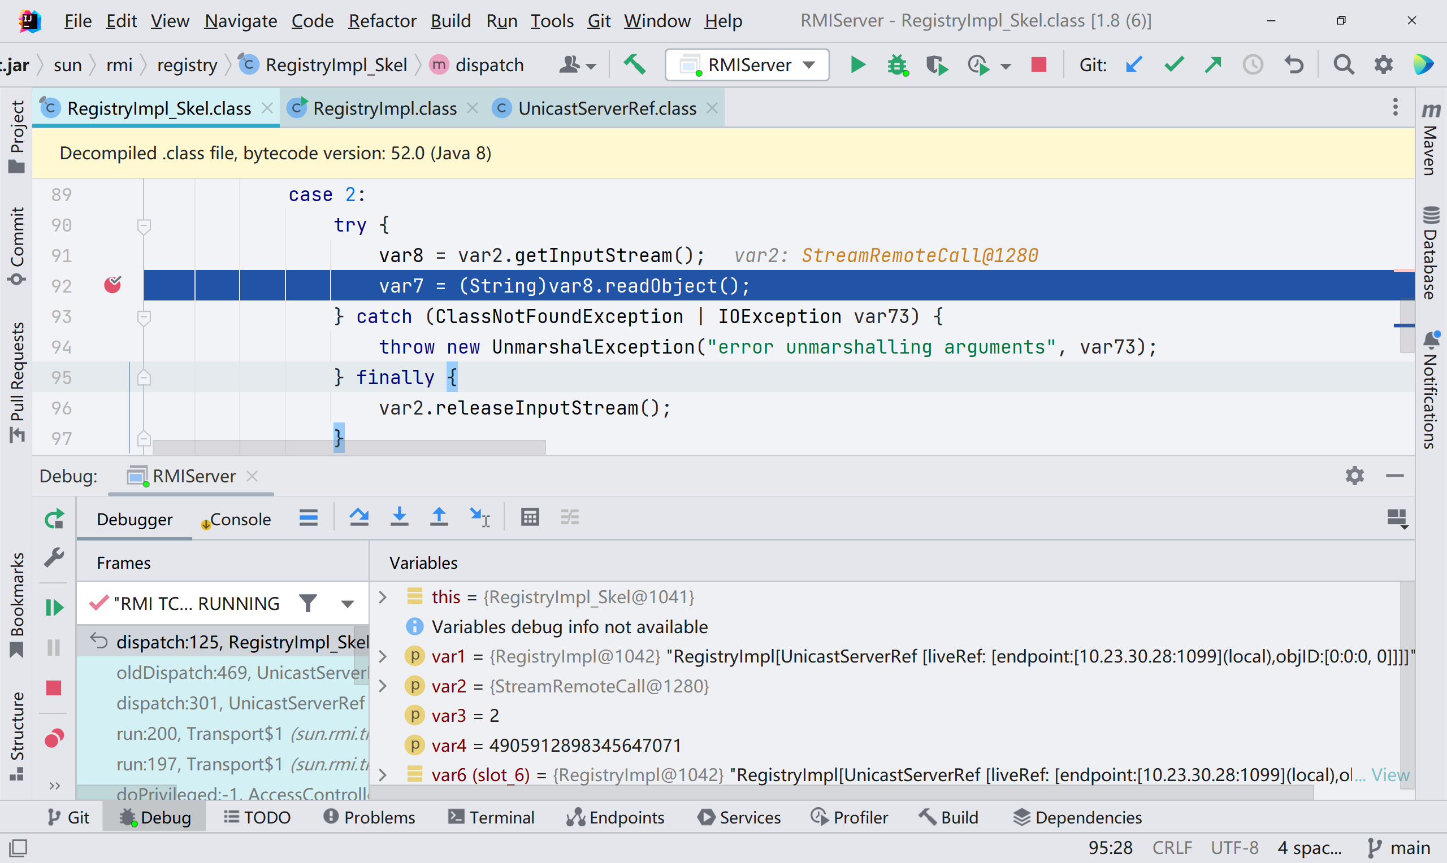Collapse the try block fold marker
The image size is (1447, 863).
pyautogui.click(x=144, y=225)
